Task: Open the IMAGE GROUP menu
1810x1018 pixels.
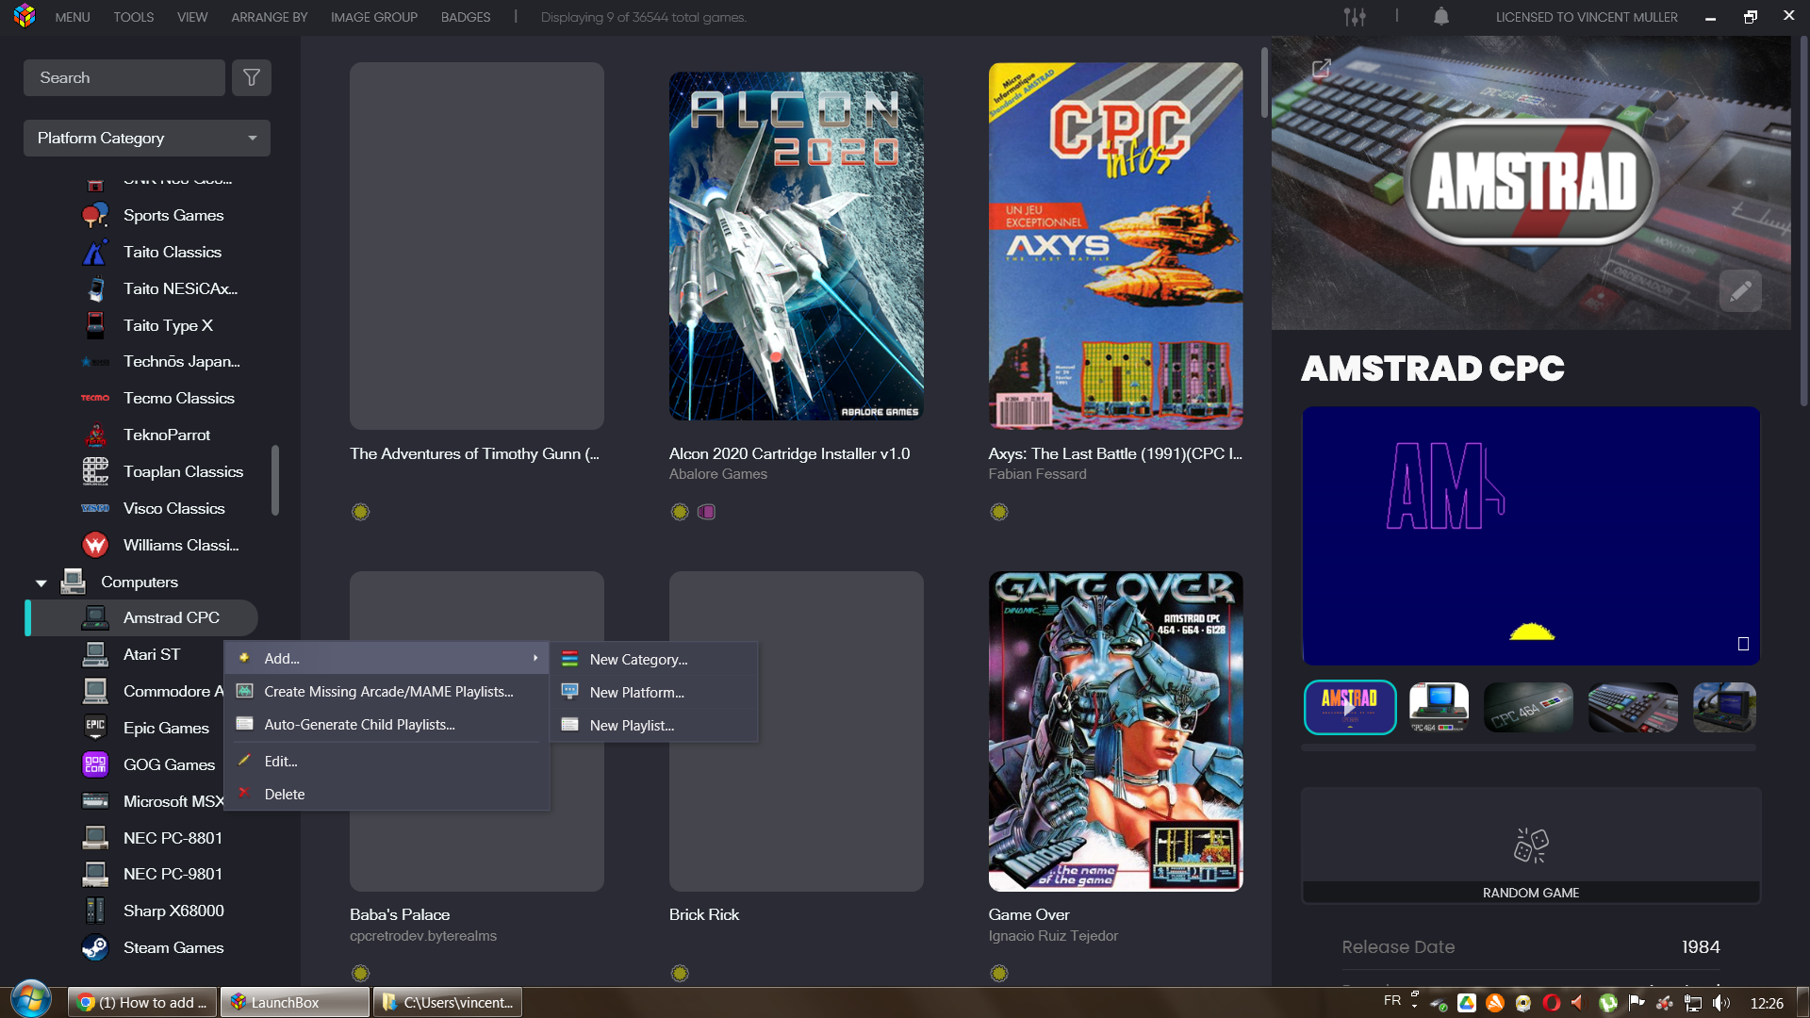Action: point(374,17)
